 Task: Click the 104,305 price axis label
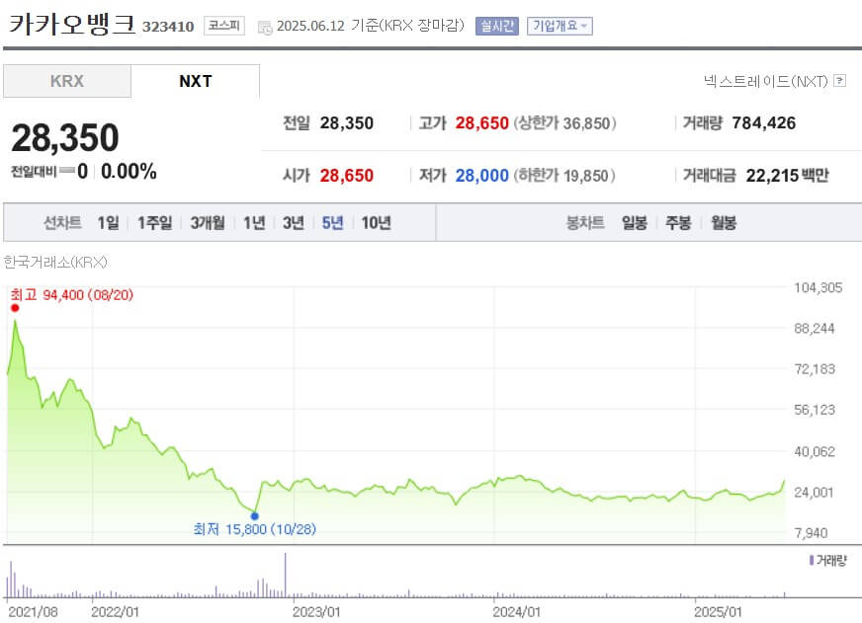(819, 287)
